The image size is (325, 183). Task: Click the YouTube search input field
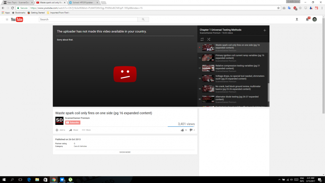click(88, 20)
